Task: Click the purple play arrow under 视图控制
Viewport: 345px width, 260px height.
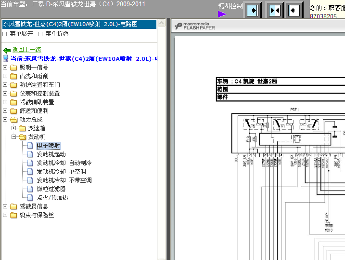Action: [x=222, y=14]
